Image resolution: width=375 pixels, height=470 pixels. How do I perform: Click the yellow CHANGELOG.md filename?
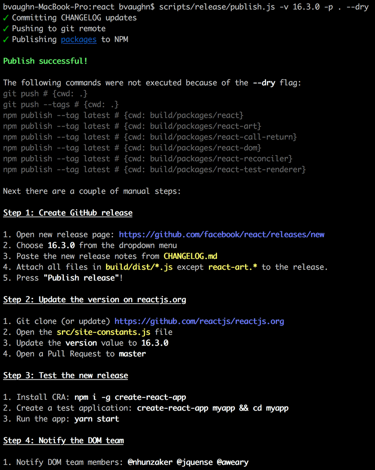190,256
